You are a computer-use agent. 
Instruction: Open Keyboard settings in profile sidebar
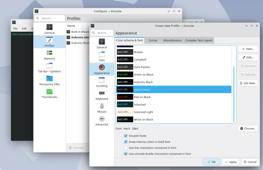coord(102,95)
